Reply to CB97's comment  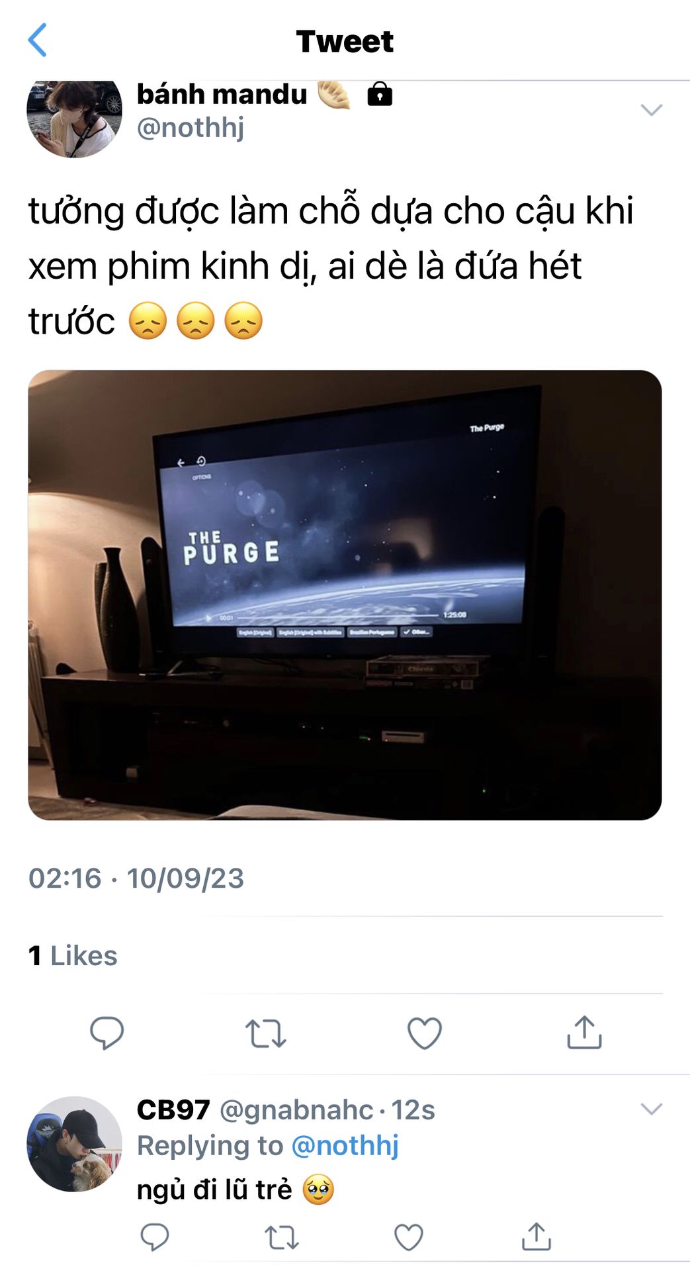pyautogui.click(x=155, y=1237)
